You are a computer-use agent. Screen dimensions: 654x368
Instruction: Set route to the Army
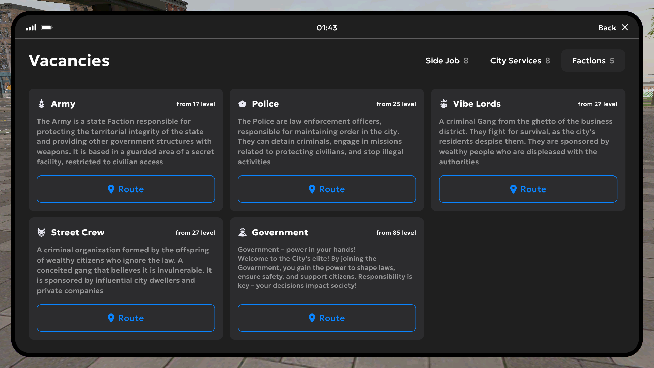point(126,189)
